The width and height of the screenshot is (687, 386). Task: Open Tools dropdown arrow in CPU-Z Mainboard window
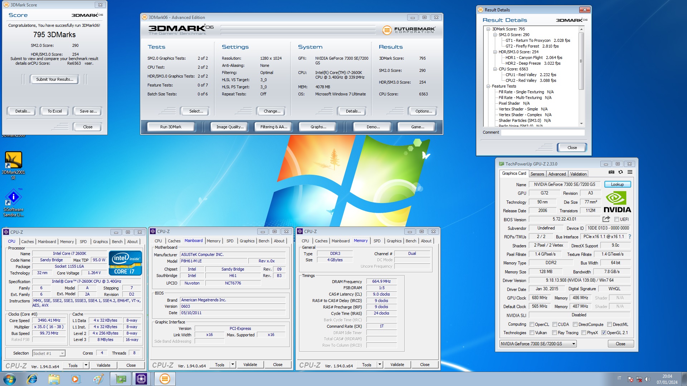(x=233, y=365)
